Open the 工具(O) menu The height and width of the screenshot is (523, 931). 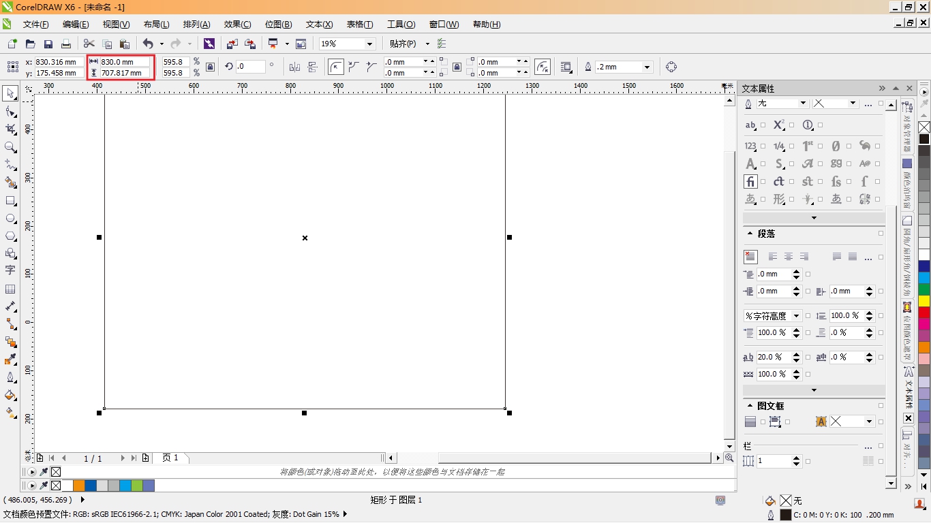(x=401, y=25)
